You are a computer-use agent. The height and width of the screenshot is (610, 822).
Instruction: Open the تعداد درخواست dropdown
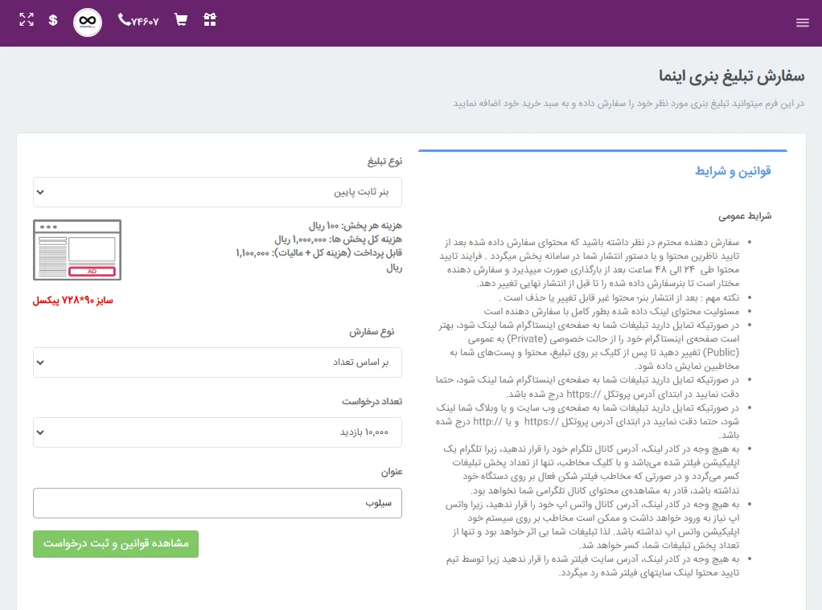pyautogui.click(x=217, y=432)
